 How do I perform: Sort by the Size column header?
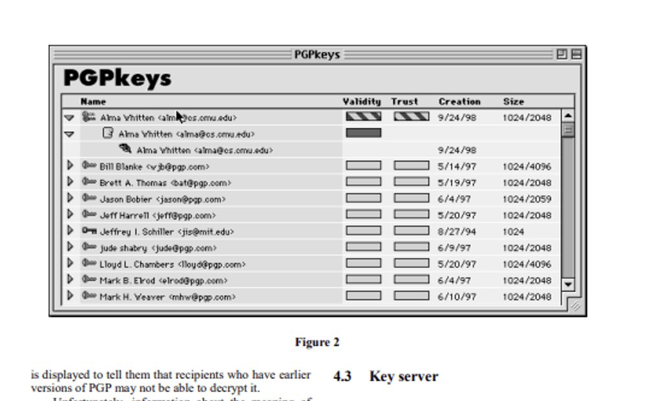click(514, 101)
